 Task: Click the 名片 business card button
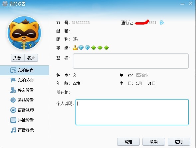[x=31, y=58]
